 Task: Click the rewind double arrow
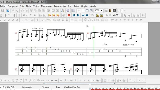pyautogui.click(x=83, y=15)
